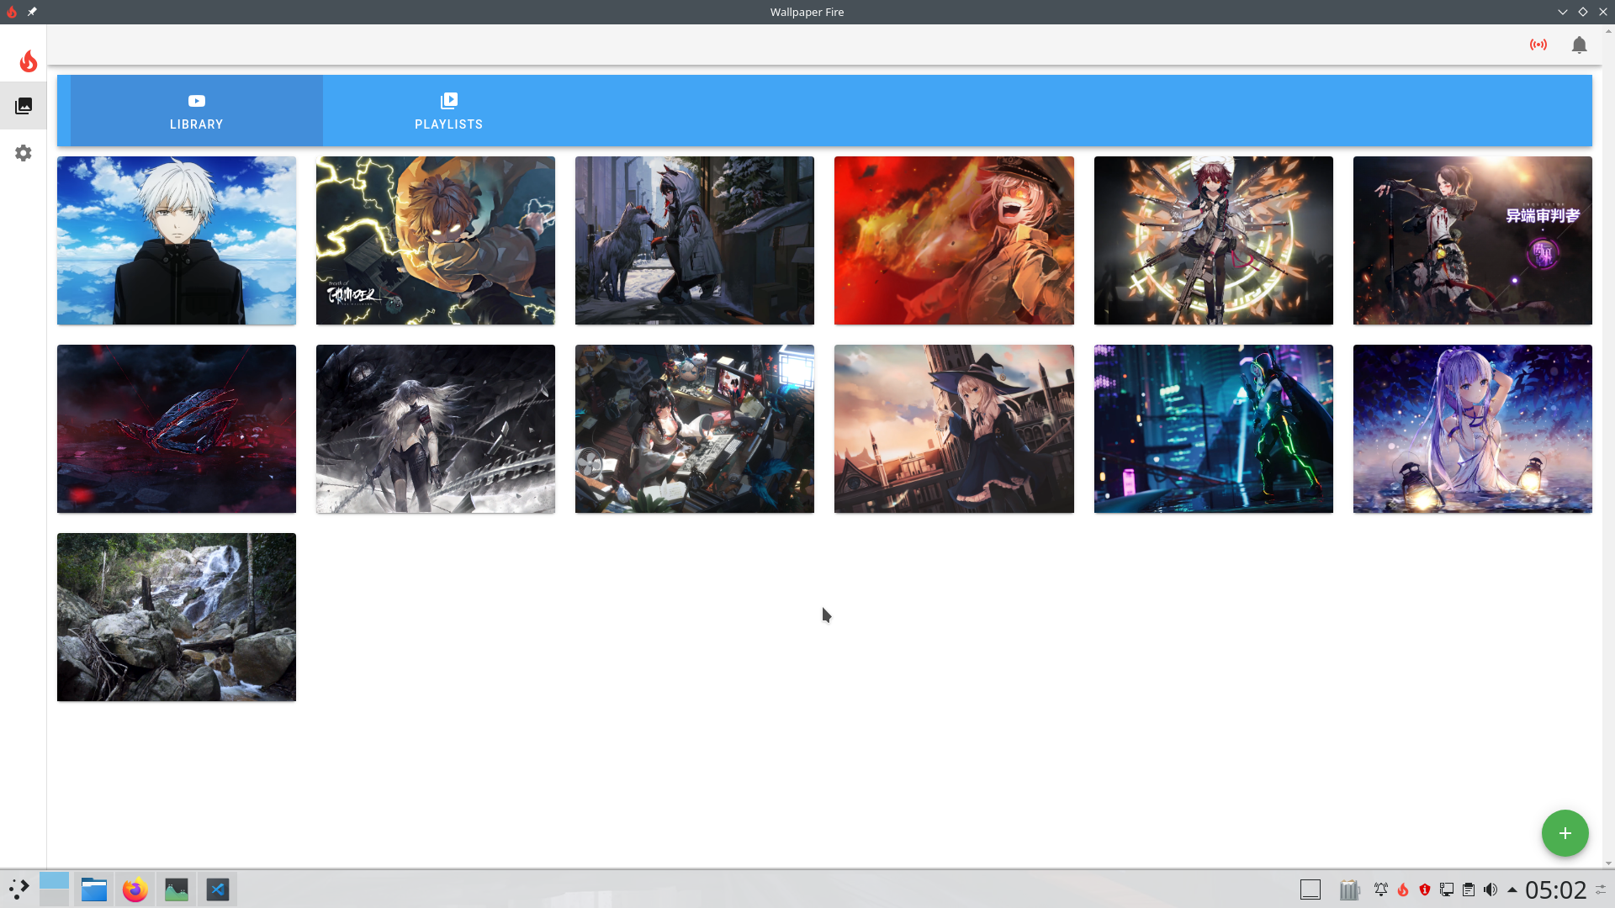The width and height of the screenshot is (1615, 908).
Task: Open settings via the sidebar gear icon
Action: [x=24, y=153]
